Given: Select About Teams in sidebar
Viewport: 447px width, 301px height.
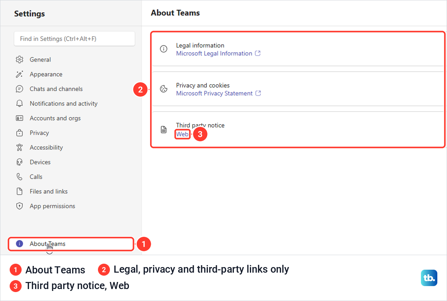Looking at the screenshot, I should click(71, 244).
